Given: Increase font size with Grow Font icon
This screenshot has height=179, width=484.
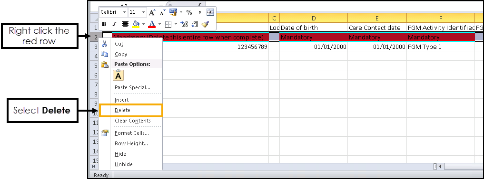Looking at the screenshot, I should pos(152,12).
